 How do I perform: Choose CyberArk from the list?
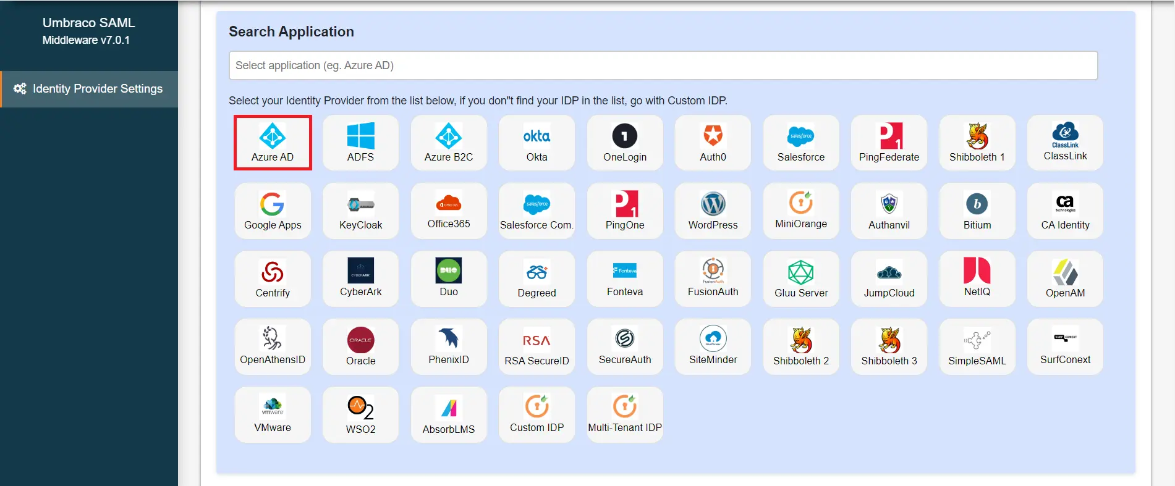pos(361,279)
